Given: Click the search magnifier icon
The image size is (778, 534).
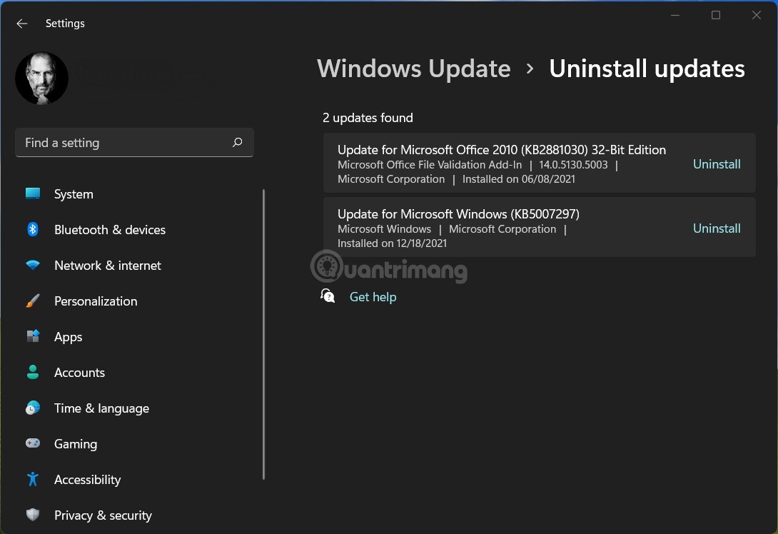Looking at the screenshot, I should coord(237,143).
